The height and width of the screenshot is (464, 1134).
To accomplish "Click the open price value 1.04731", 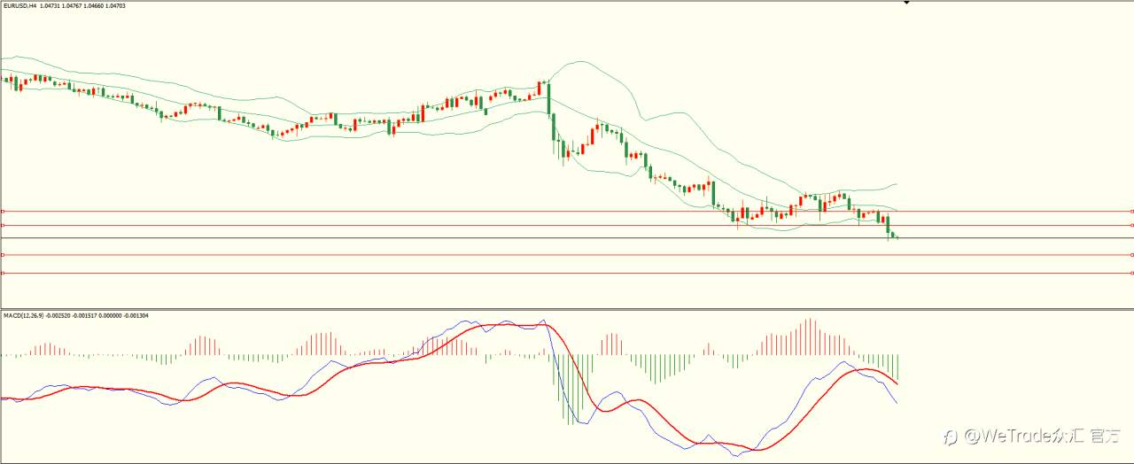I will (x=50, y=5).
